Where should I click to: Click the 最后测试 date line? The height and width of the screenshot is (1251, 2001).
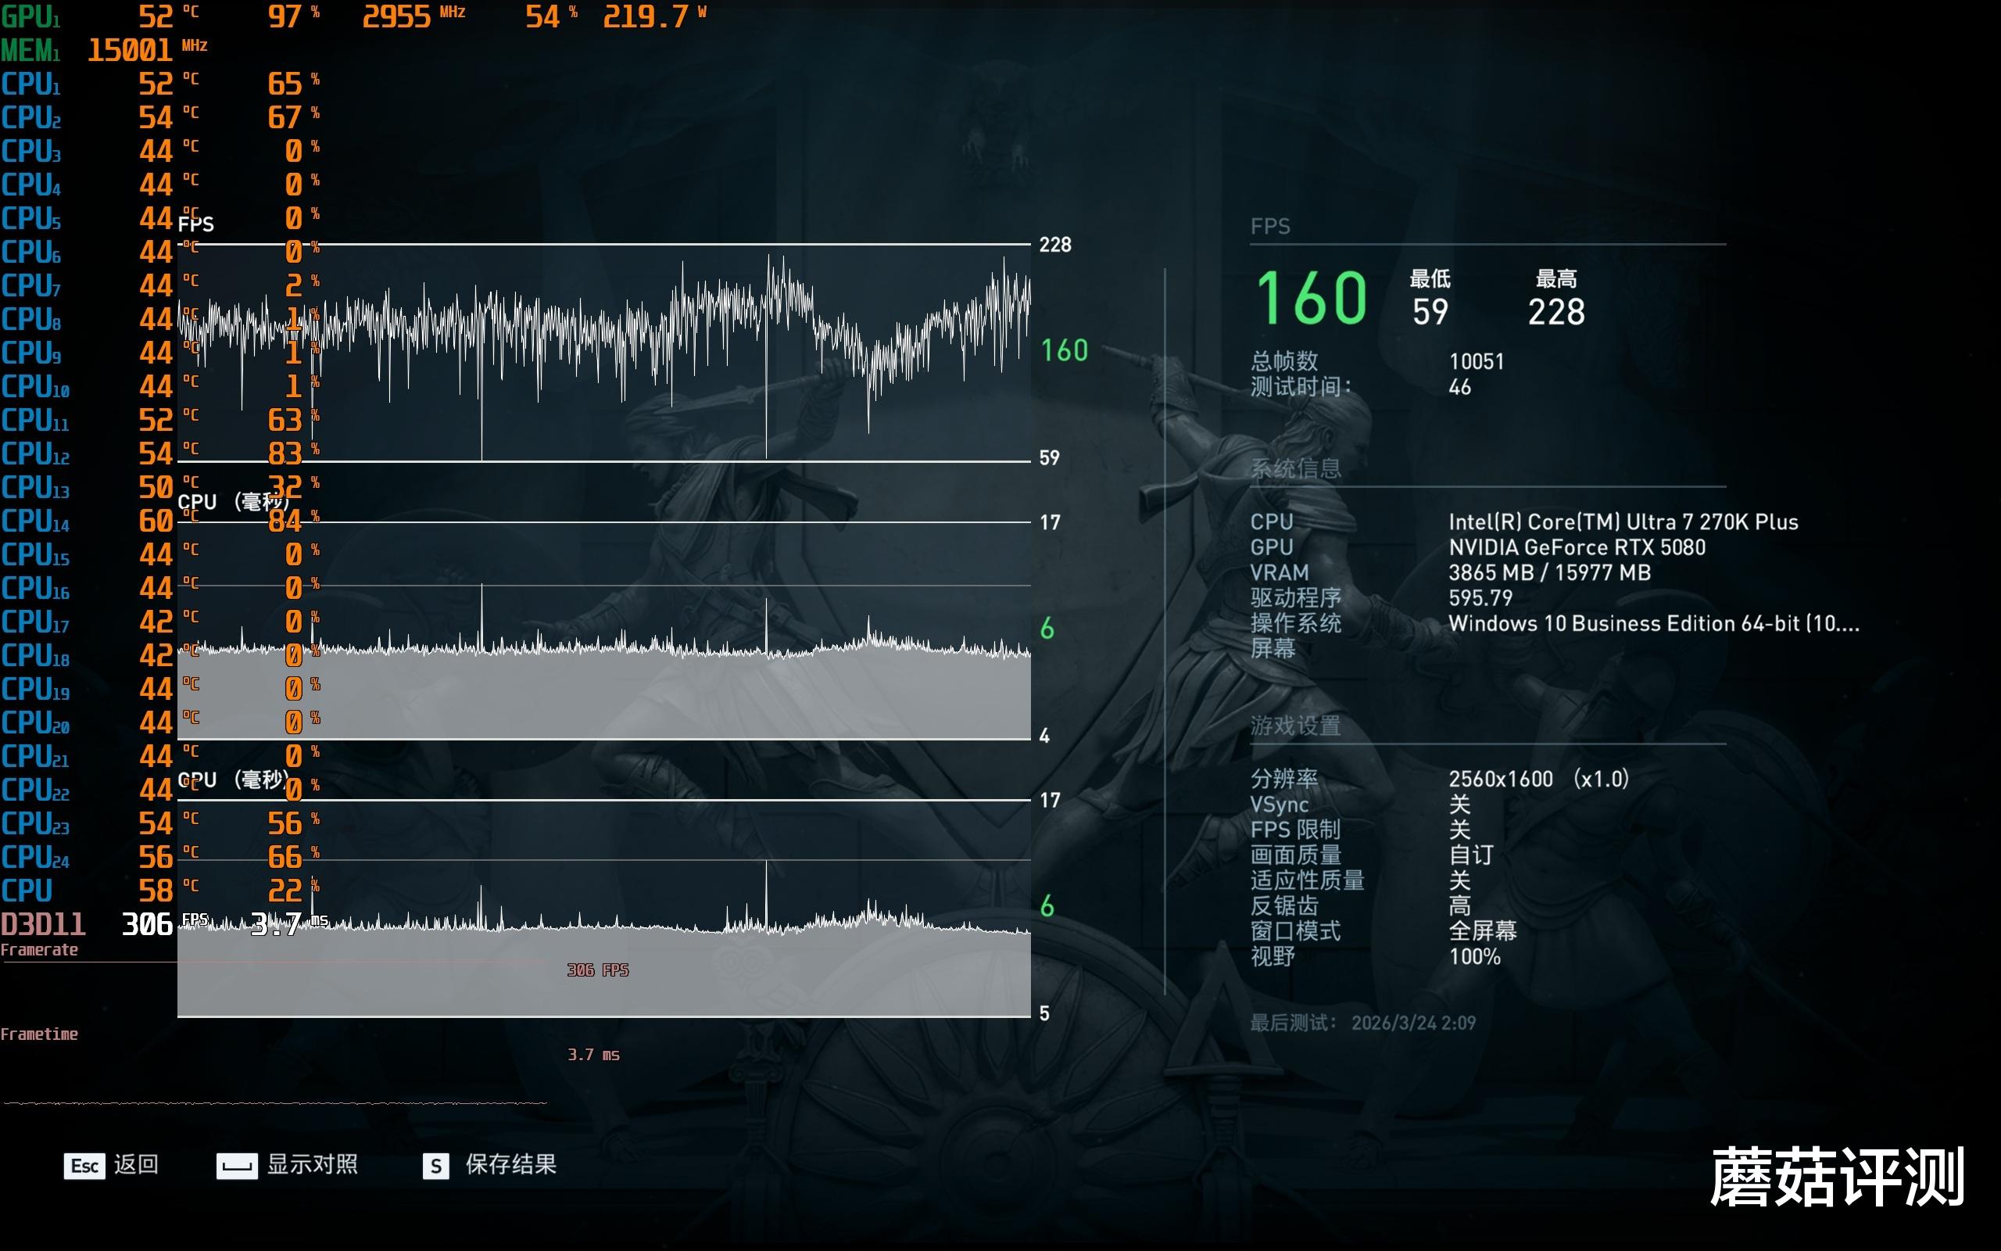click(1362, 1023)
